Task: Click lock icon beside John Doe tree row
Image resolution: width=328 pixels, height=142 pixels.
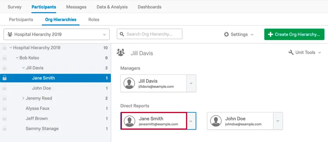Action: point(4,88)
